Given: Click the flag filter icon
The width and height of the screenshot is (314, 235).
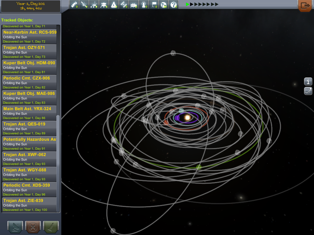Looking at the screenshot, I should coord(154,5).
